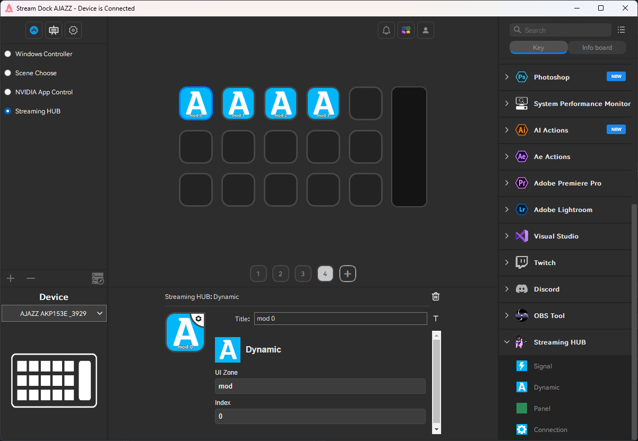
Task: Click the OBS Tool plugin icon
Action: (522, 315)
